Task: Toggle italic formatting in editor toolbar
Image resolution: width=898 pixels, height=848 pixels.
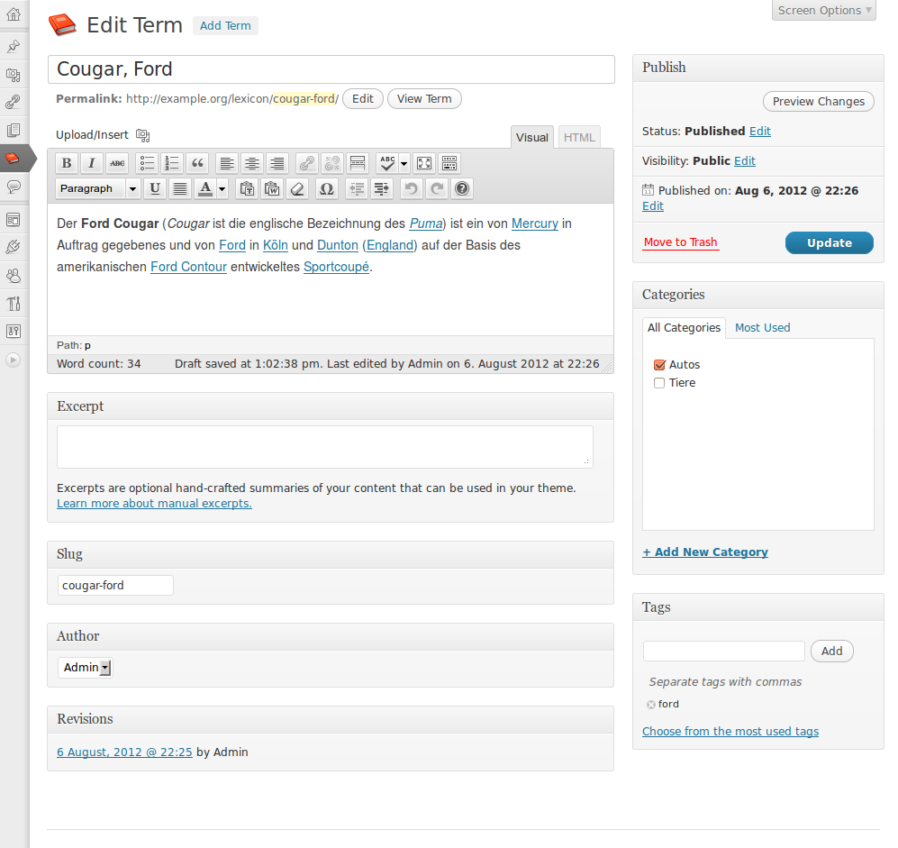Action: pos(92,163)
